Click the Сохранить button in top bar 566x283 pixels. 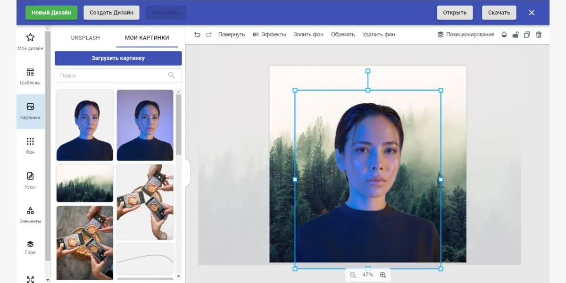[x=166, y=13]
